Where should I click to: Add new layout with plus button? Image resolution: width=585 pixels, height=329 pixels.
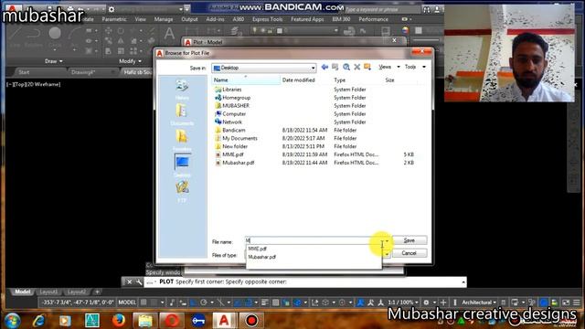tap(97, 292)
